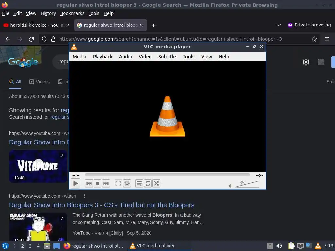Open three-dot options beside second result
This screenshot has width=335, height=251.
[x=84, y=196]
